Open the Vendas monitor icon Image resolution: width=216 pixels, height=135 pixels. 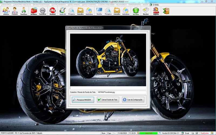pos(99,11)
